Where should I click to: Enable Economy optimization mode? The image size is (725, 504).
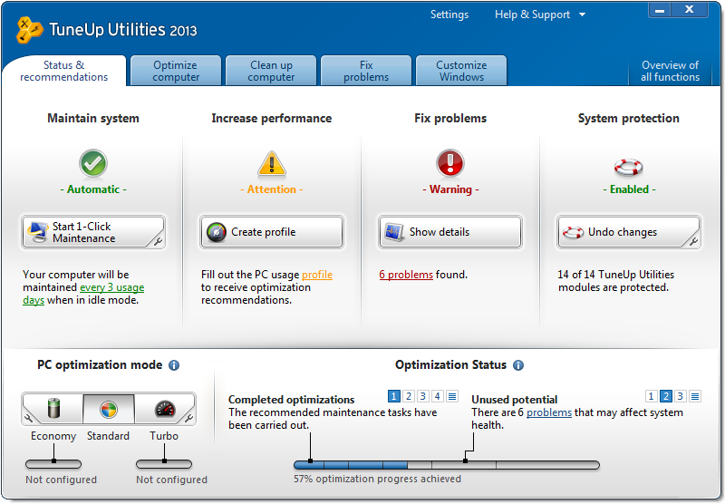[53, 410]
